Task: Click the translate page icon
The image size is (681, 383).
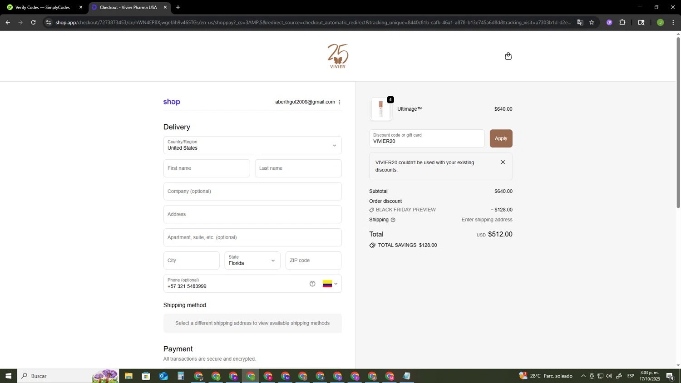Action: pyautogui.click(x=580, y=22)
